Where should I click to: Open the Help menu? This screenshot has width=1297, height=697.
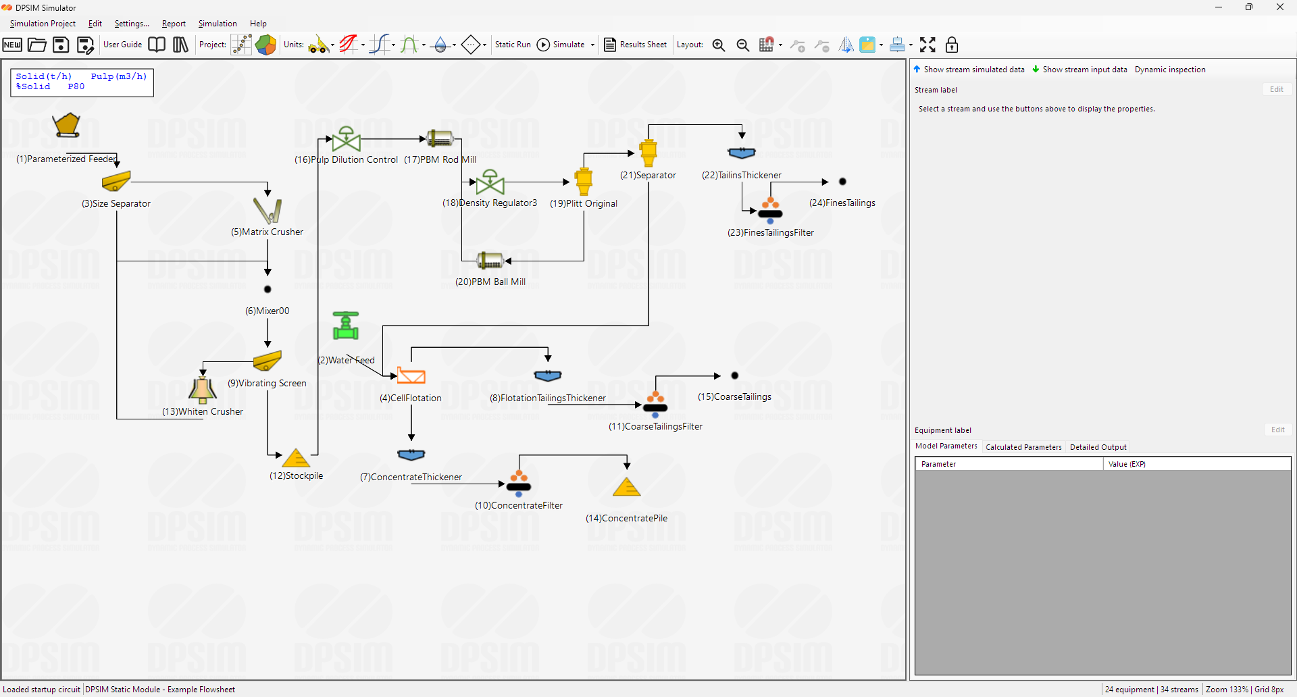pos(258,24)
